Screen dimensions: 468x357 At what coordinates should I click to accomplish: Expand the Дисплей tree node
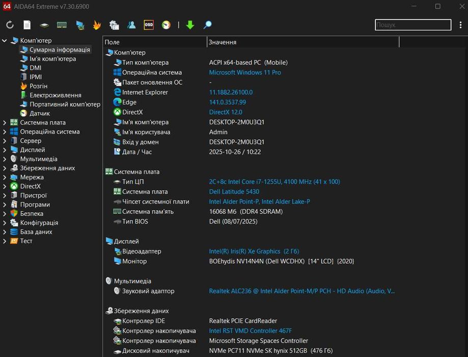pos(4,150)
